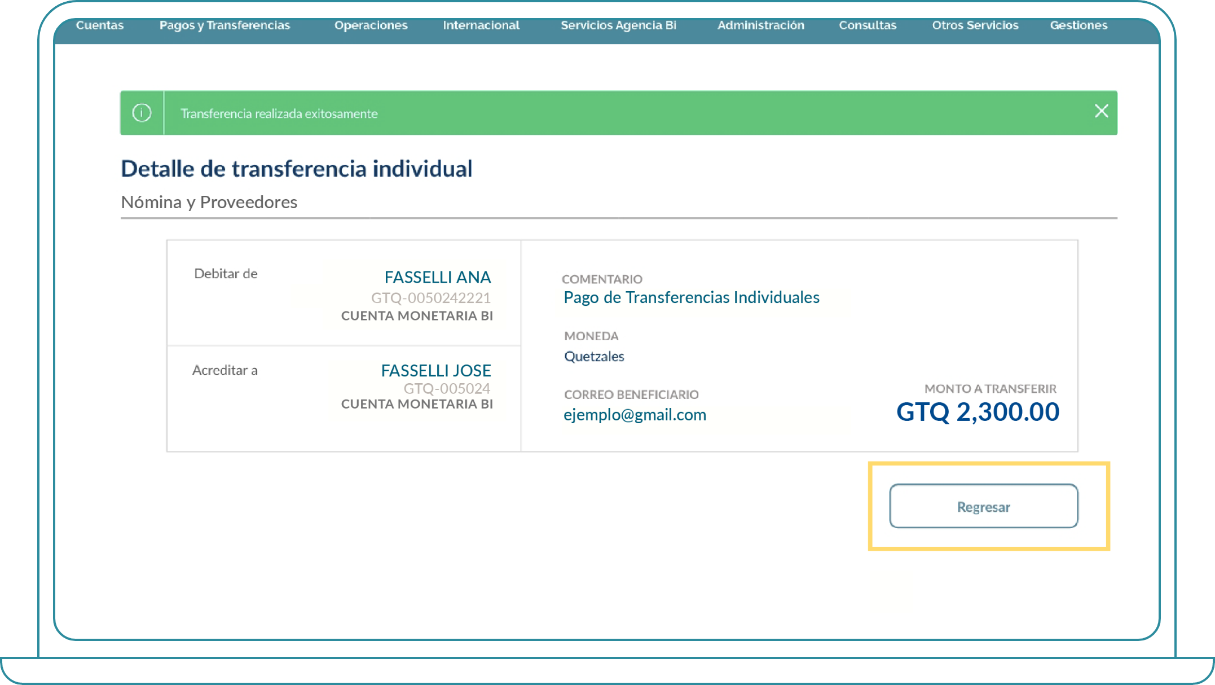Screen dimensions: 1215x685
Task: Open the Gestiones menu
Action: coord(1078,25)
